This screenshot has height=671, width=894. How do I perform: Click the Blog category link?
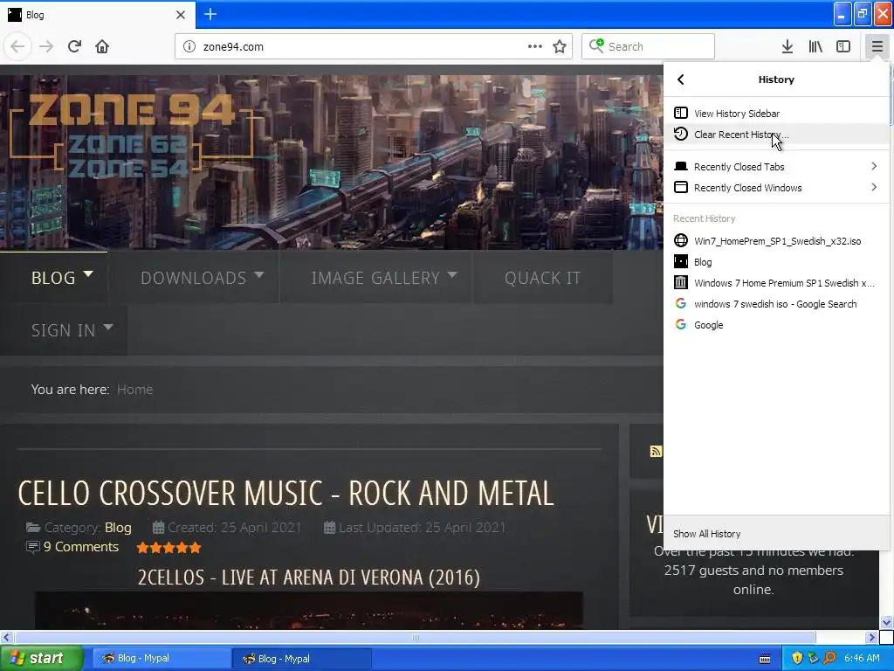pos(118,527)
